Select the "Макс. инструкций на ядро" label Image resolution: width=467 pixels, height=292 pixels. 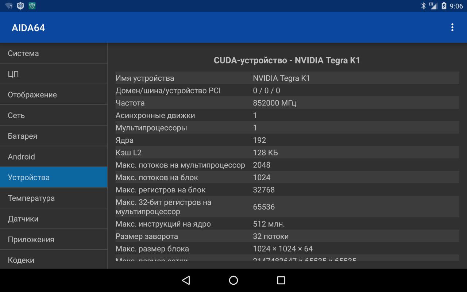pos(163,224)
